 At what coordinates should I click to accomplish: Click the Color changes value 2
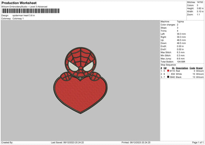pyautogui.click(x=178, y=25)
